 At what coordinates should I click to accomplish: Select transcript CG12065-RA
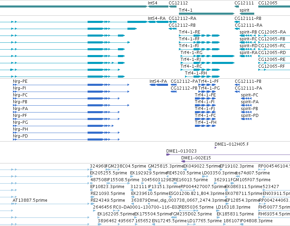coord(272,32)
